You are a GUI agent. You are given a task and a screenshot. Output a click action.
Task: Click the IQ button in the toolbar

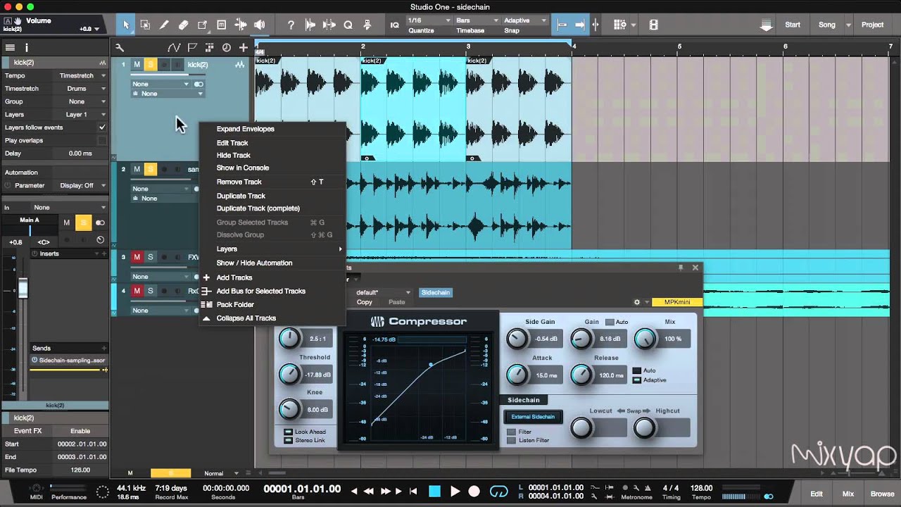point(394,25)
